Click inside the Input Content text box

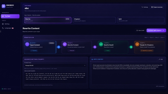pyautogui.click(x=128, y=74)
